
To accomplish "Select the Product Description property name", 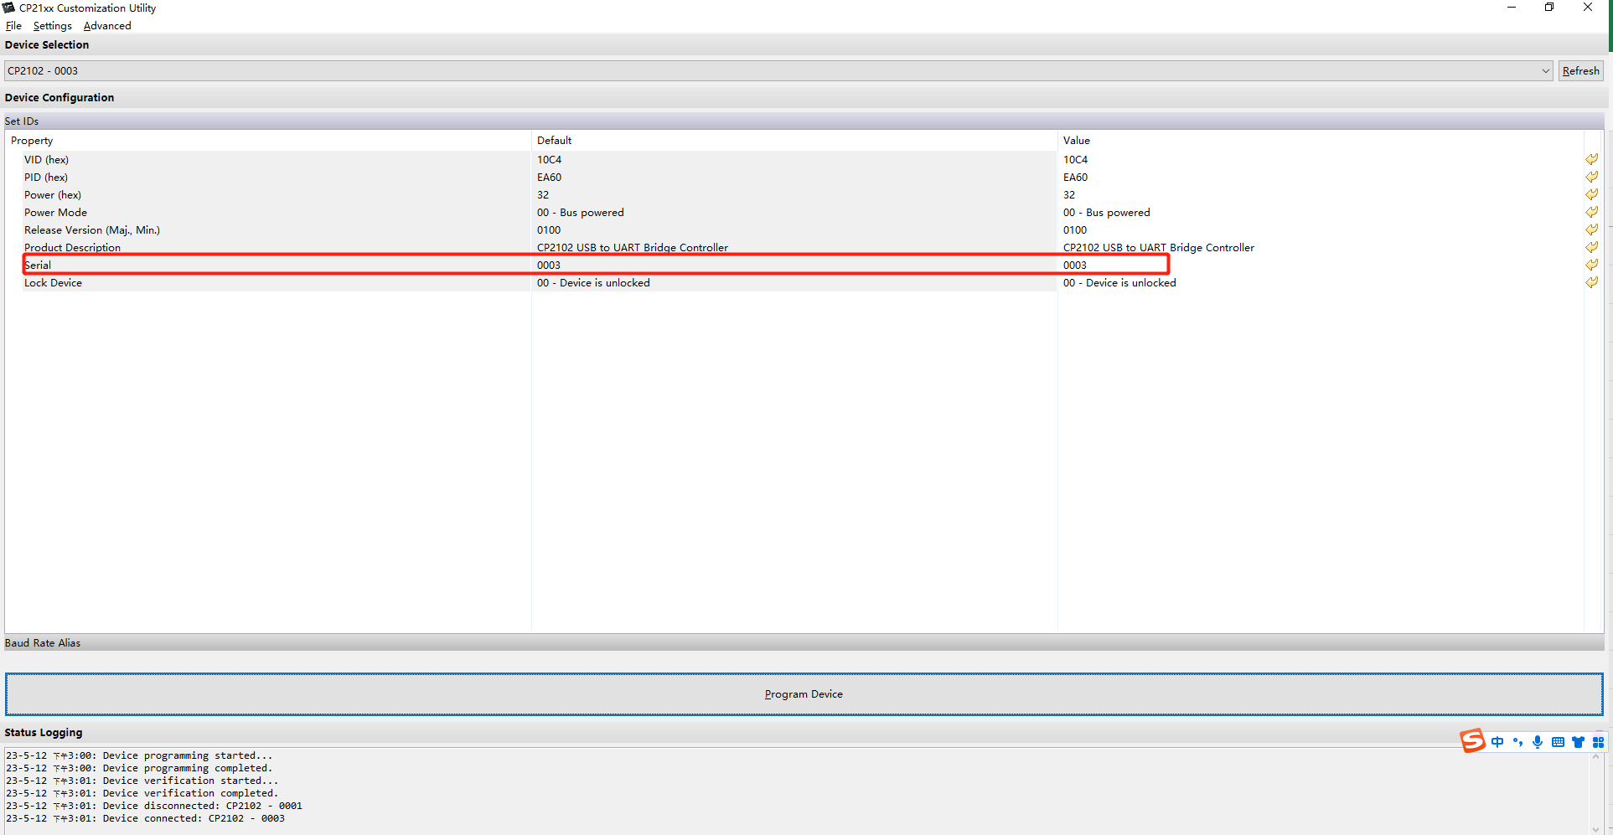I will (x=72, y=247).
